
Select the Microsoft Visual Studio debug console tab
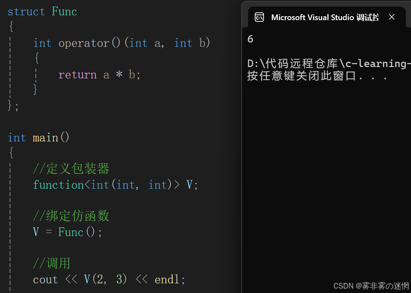[327, 18]
